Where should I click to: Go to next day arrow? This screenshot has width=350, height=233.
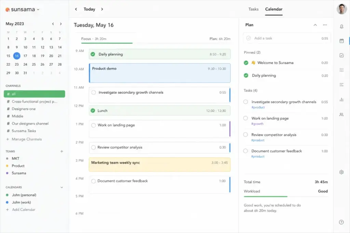pos(102,9)
